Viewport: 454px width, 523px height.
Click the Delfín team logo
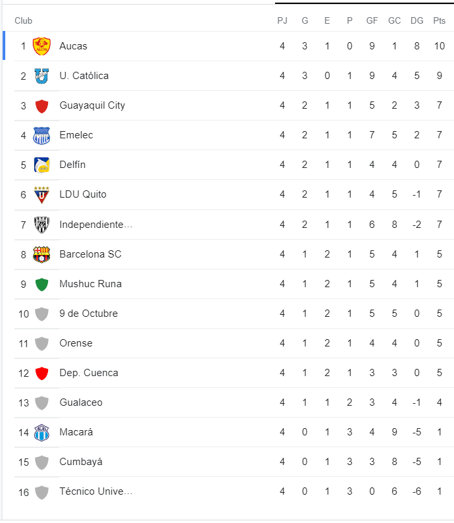click(42, 165)
